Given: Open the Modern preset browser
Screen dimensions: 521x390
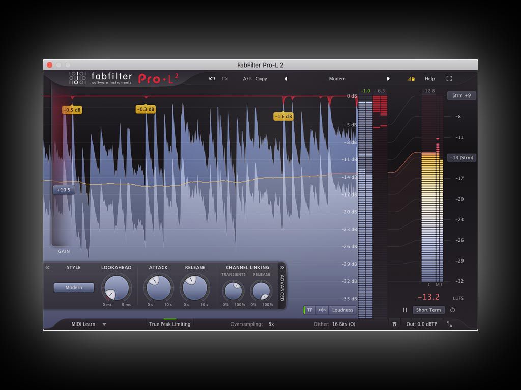Looking at the screenshot, I should [337, 79].
